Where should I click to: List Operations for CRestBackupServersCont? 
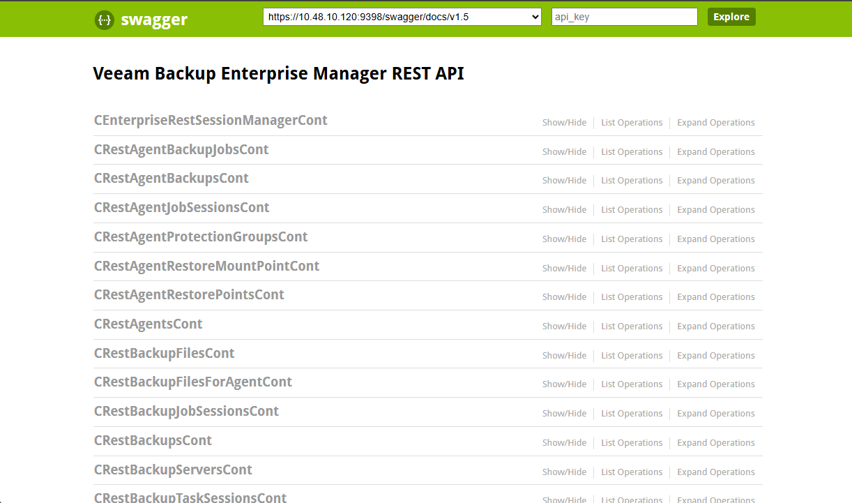click(x=632, y=472)
